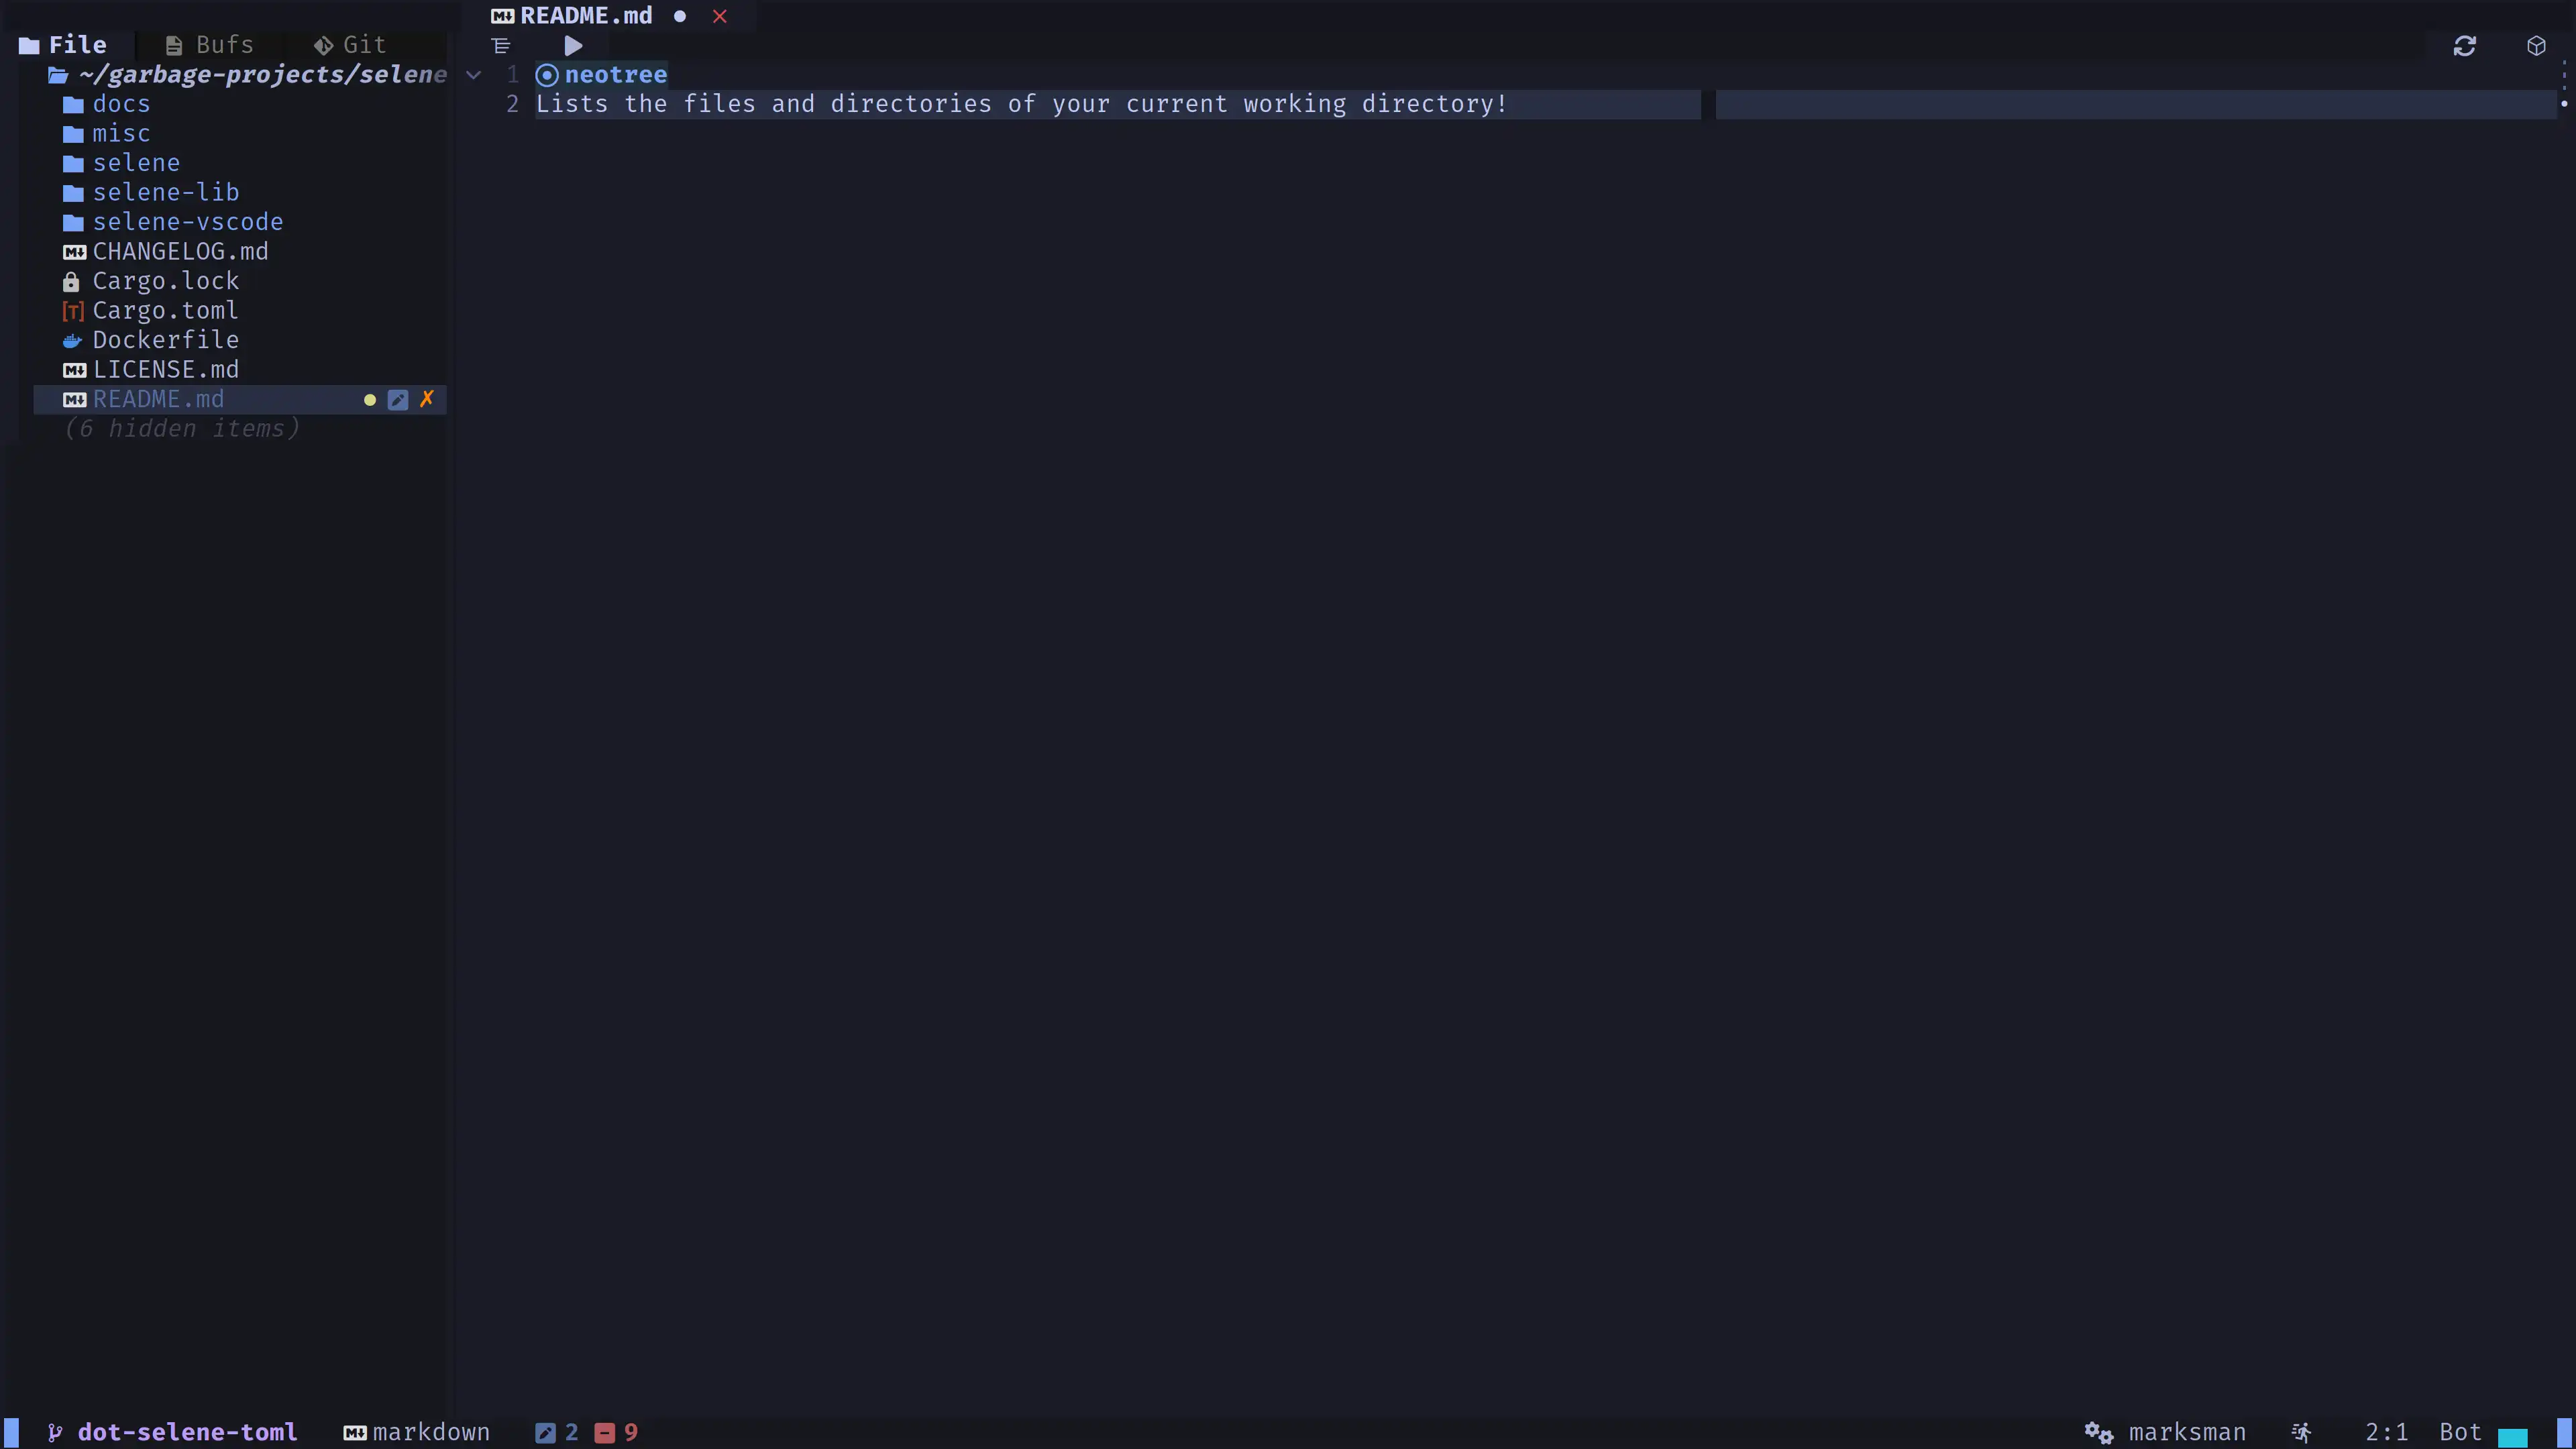Click the '(6 hidden items)' row
The width and height of the screenshot is (2576, 1449).
pos(181,429)
